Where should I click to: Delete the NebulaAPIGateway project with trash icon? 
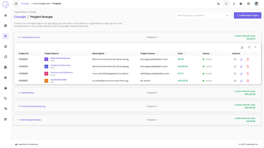248,59
